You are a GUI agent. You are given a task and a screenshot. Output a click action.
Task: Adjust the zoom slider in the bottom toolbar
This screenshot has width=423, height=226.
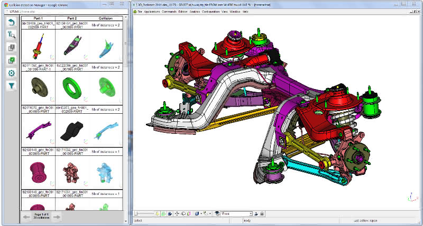[145, 214]
